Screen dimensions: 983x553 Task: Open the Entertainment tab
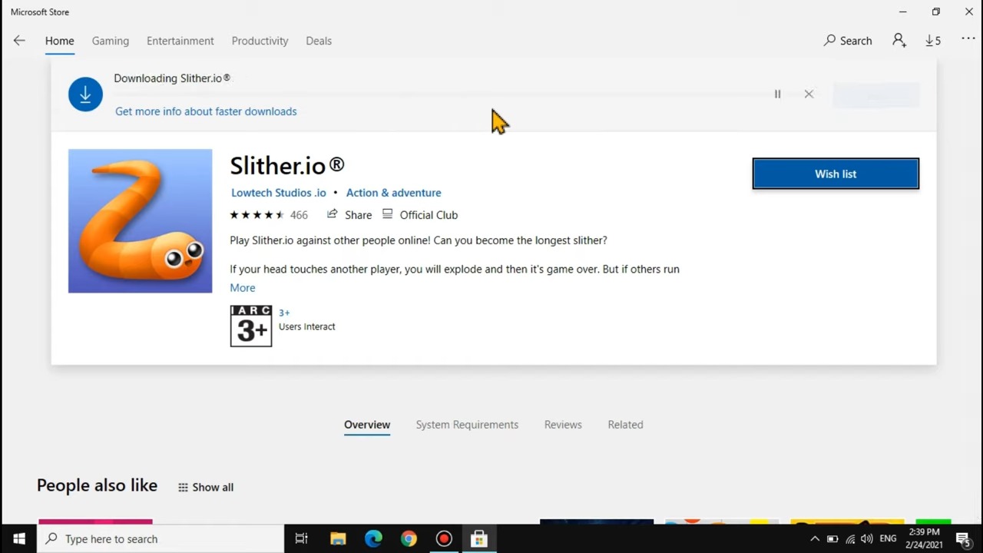(180, 41)
